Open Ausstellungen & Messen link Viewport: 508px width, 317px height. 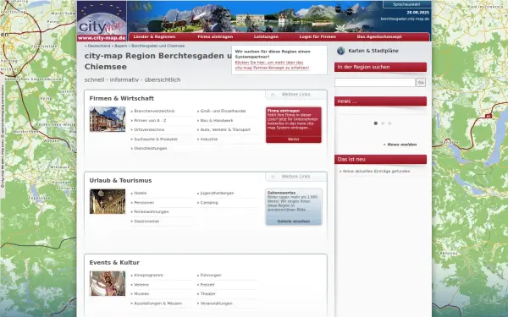click(157, 303)
